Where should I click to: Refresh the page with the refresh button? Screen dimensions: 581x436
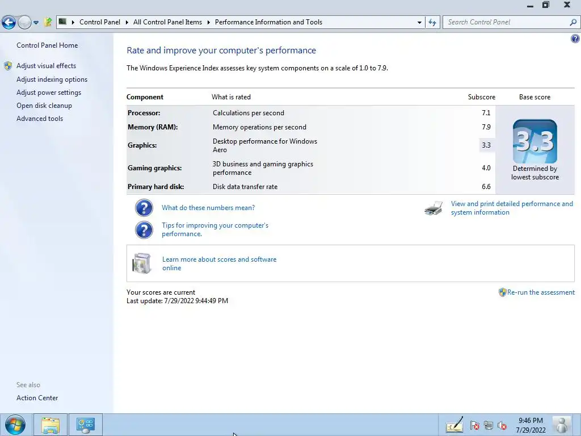[x=432, y=22]
